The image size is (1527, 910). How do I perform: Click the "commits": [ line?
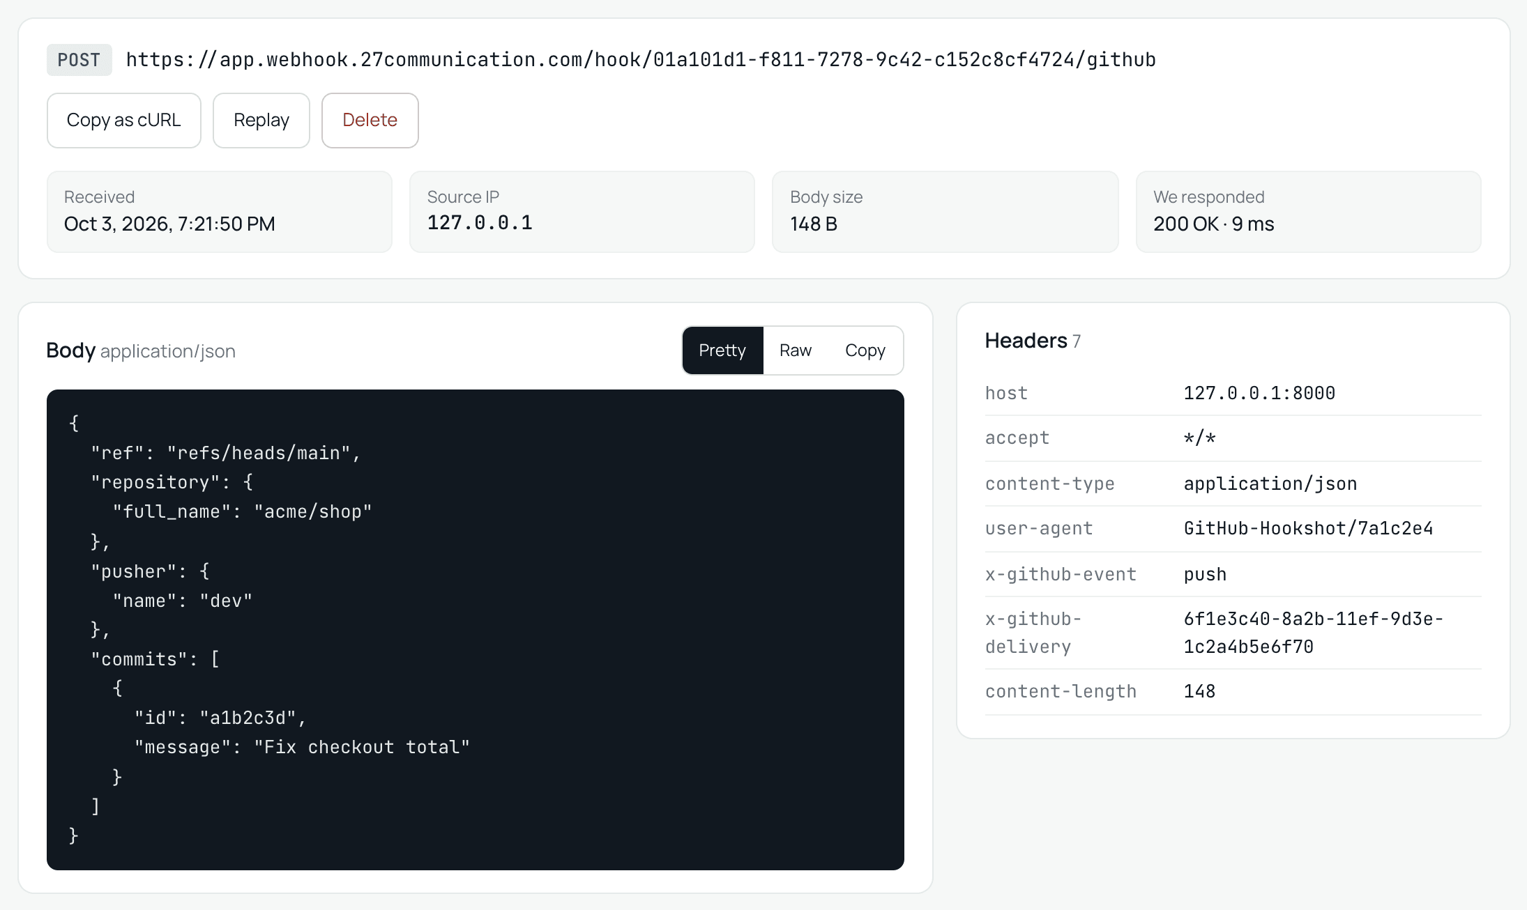155,659
